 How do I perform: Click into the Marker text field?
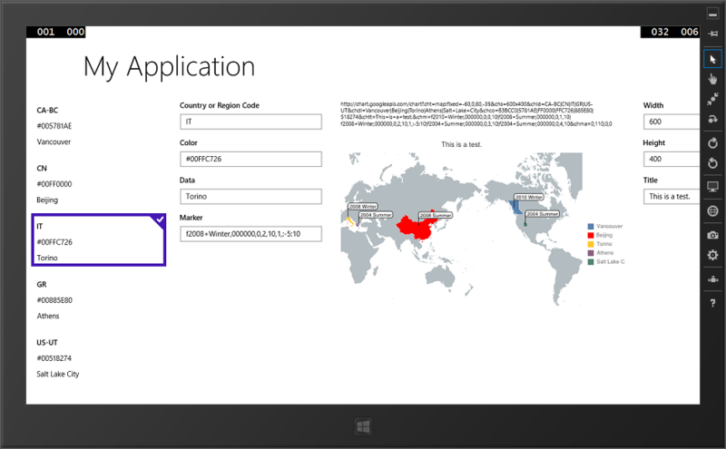(250, 234)
